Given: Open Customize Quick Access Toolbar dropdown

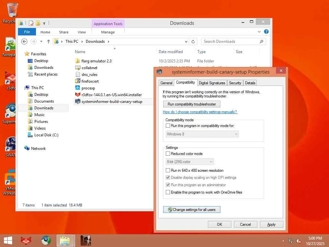Looking at the screenshot, I should tap(44, 23).
